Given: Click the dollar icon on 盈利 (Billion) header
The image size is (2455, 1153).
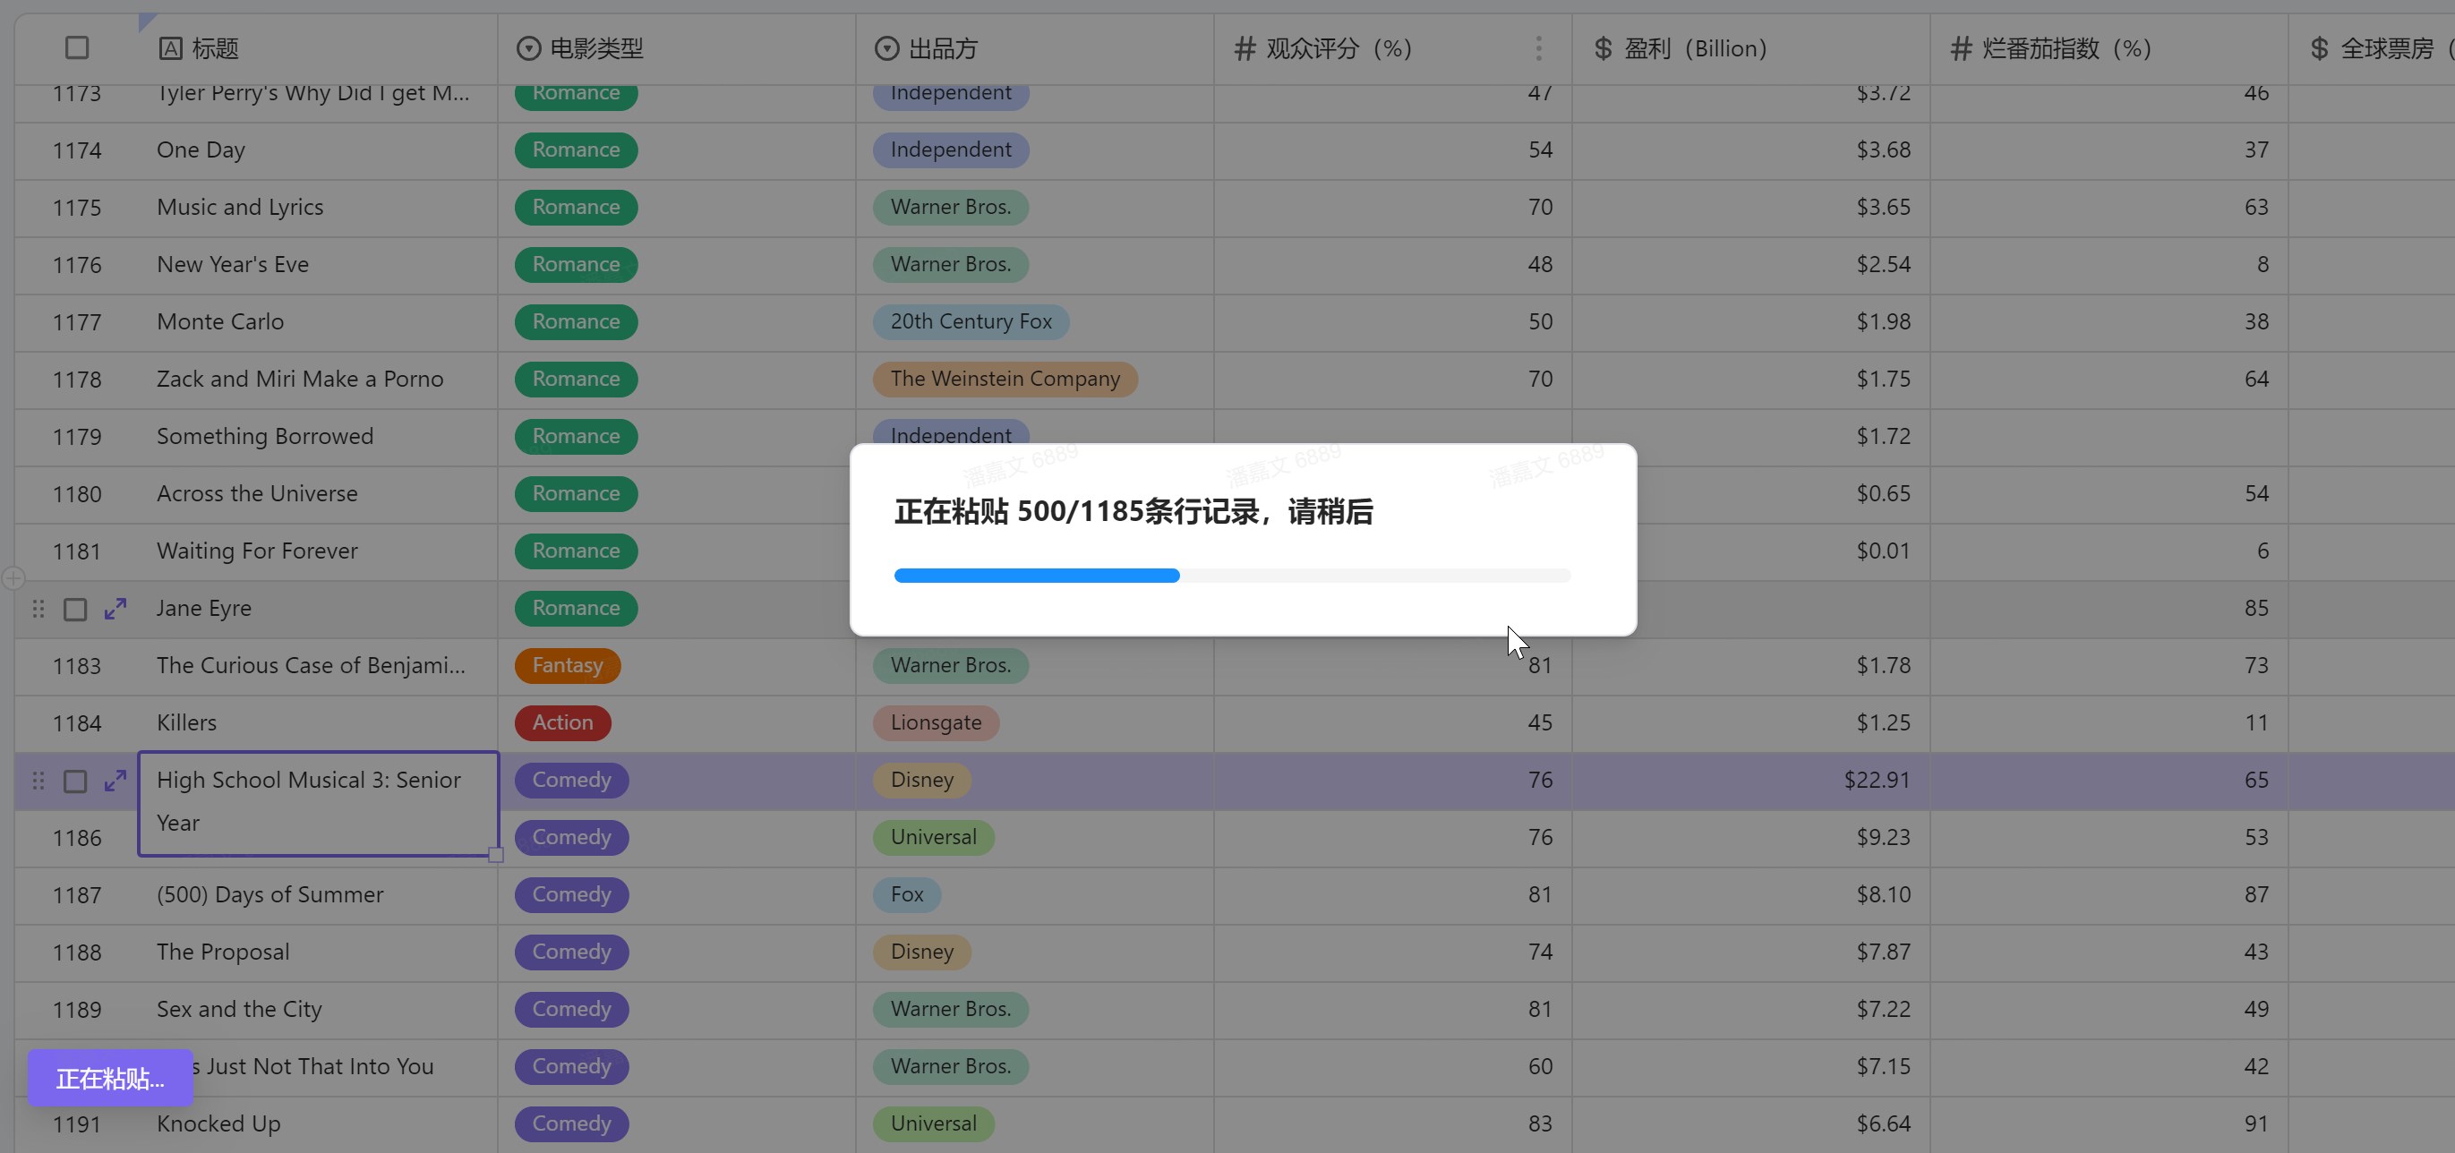Looking at the screenshot, I should [x=1603, y=48].
